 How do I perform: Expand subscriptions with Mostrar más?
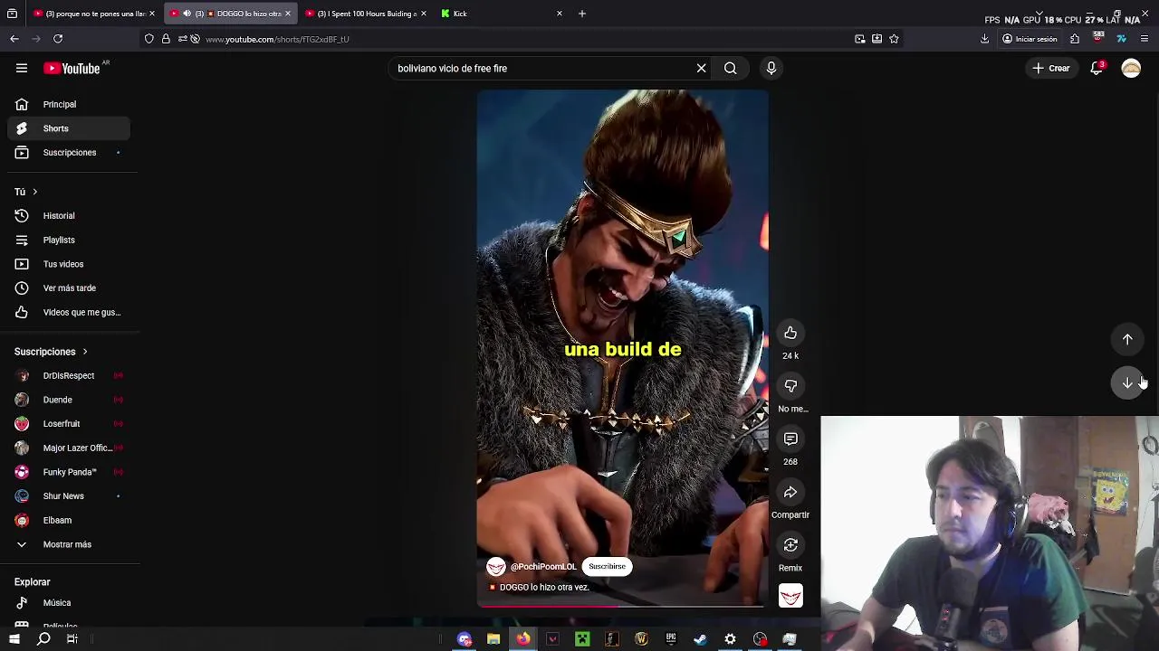[69, 544]
